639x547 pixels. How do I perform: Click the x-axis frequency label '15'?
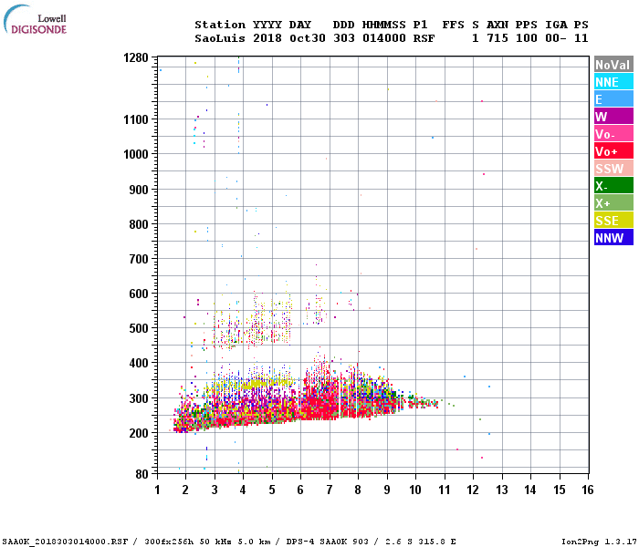coord(559,490)
